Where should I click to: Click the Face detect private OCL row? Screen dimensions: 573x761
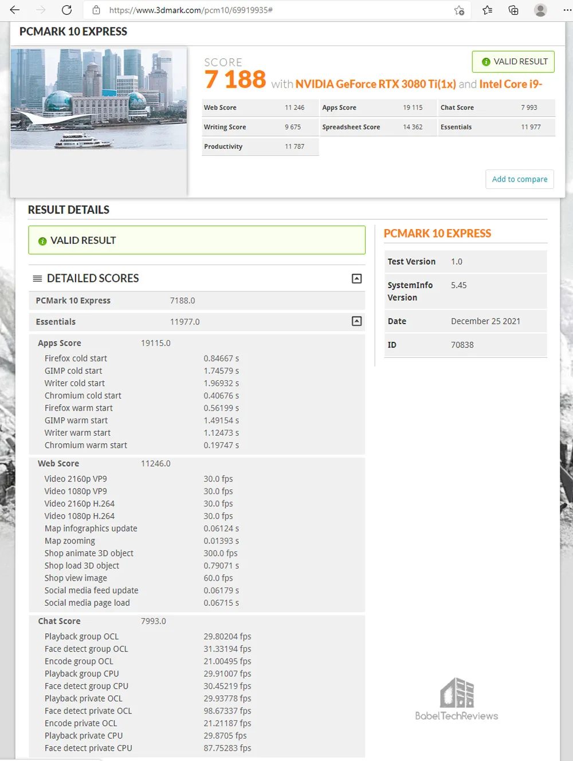click(197, 711)
